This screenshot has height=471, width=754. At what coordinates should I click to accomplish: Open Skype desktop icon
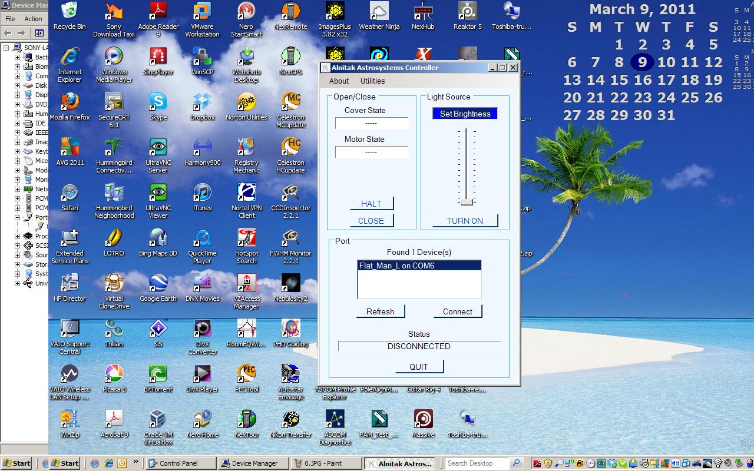[x=158, y=107]
